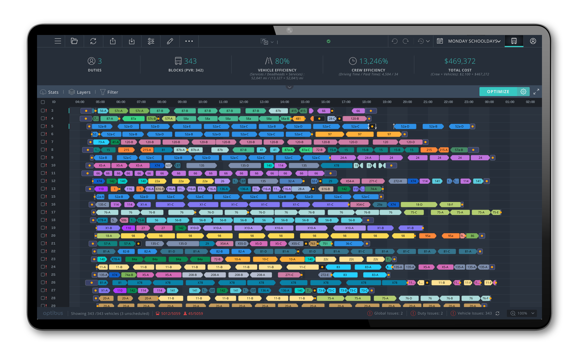Image resolution: width=579 pixels, height=354 pixels.
Task: Open optimize settings gear icon
Action: point(523,92)
